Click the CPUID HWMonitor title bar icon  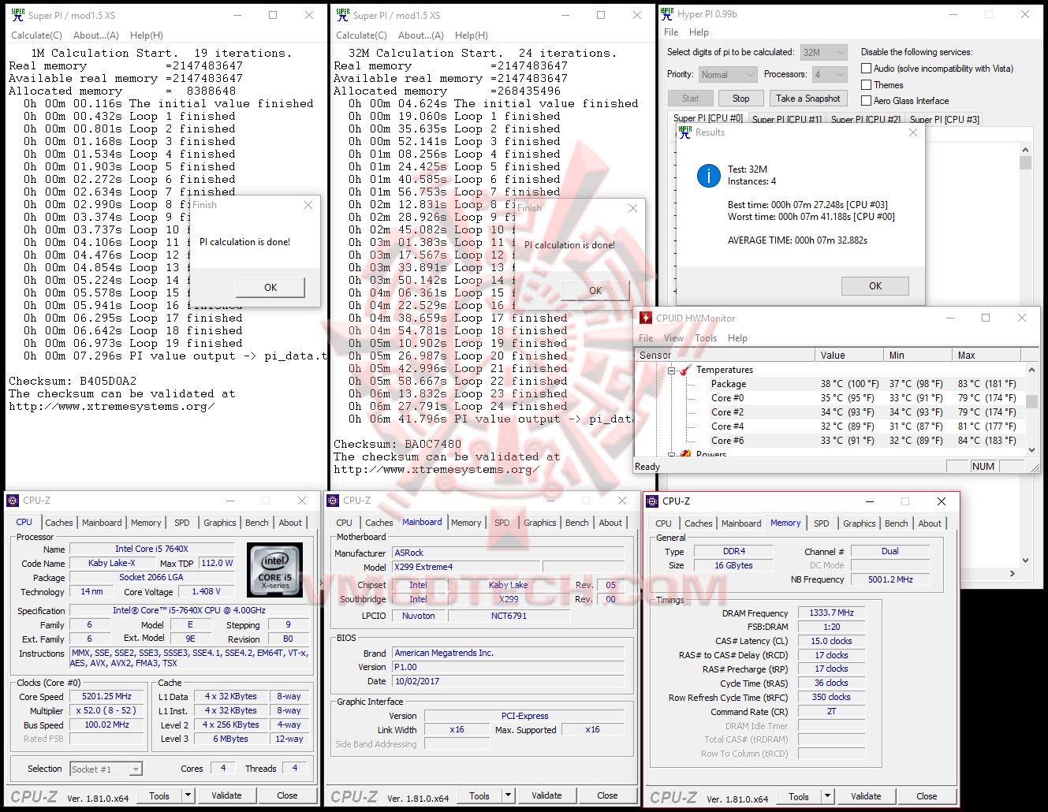(646, 318)
